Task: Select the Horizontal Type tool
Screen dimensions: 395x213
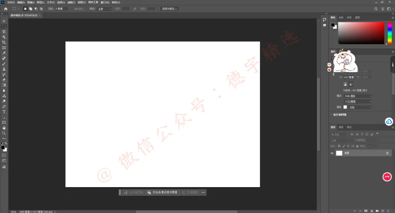Action: pos(4,112)
